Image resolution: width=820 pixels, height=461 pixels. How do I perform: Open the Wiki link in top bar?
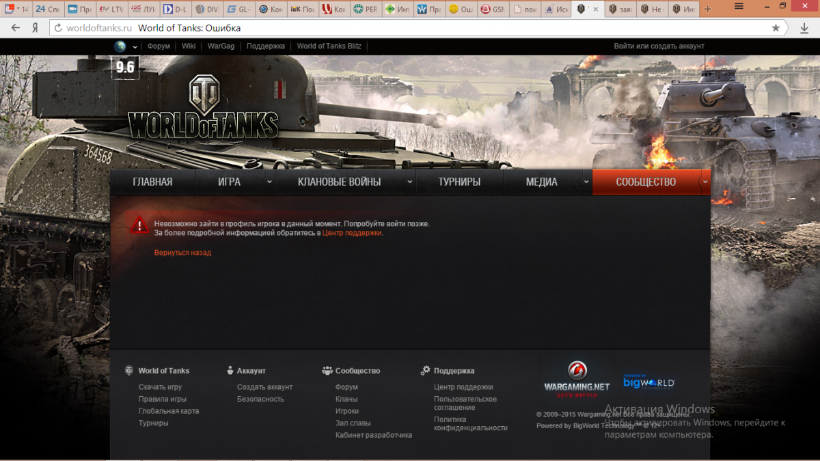coord(189,46)
